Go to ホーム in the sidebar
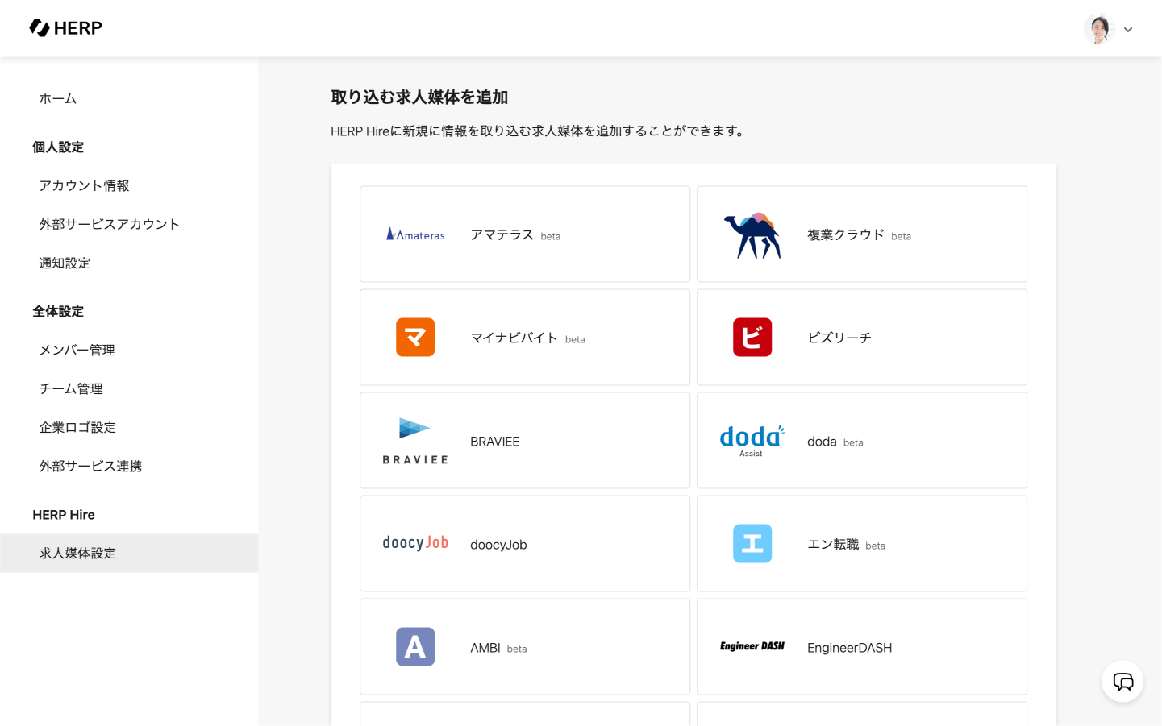The height and width of the screenshot is (726, 1162). pos(129,99)
